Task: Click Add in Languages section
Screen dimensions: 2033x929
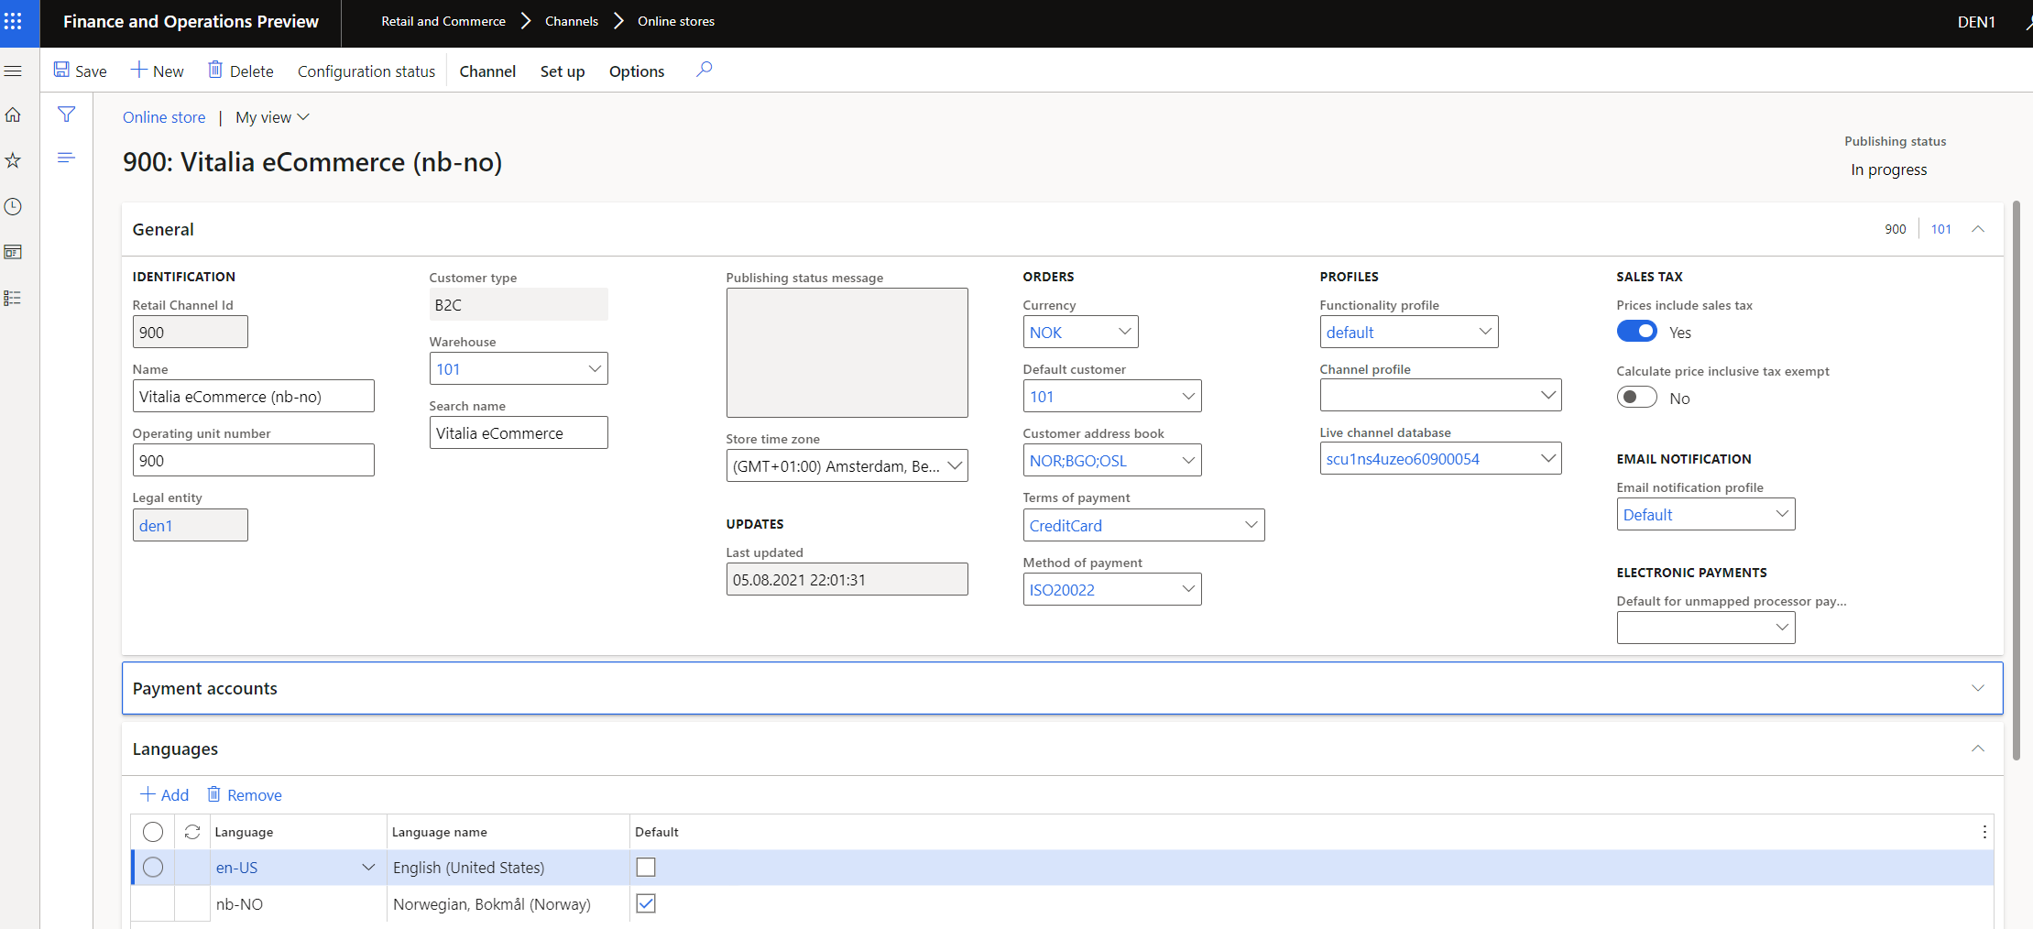Action: tap(165, 794)
